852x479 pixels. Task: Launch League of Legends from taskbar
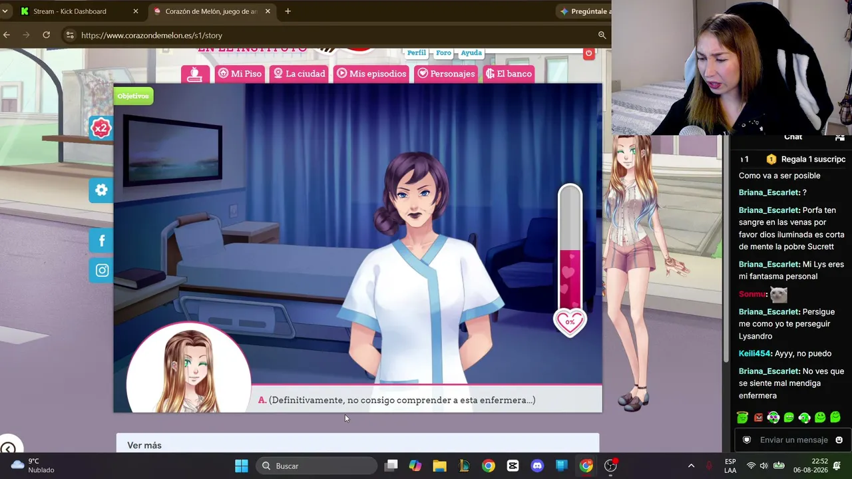point(464,466)
